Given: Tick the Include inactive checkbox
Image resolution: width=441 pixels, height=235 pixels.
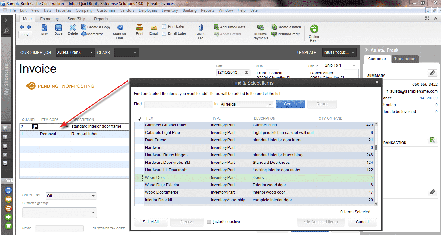Looking at the screenshot, I should tap(209, 222).
